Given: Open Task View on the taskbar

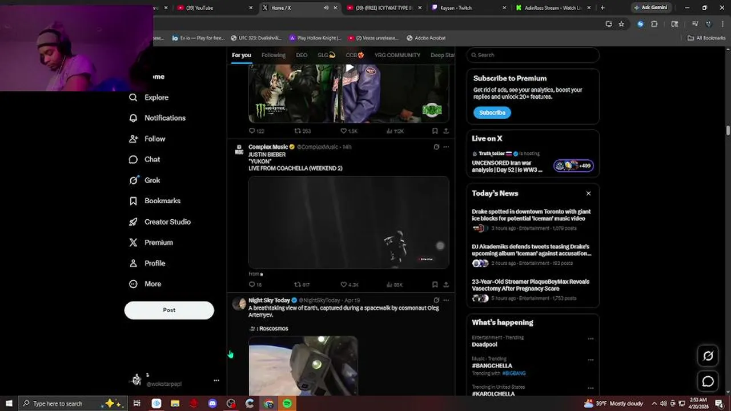Looking at the screenshot, I should [x=137, y=404].
